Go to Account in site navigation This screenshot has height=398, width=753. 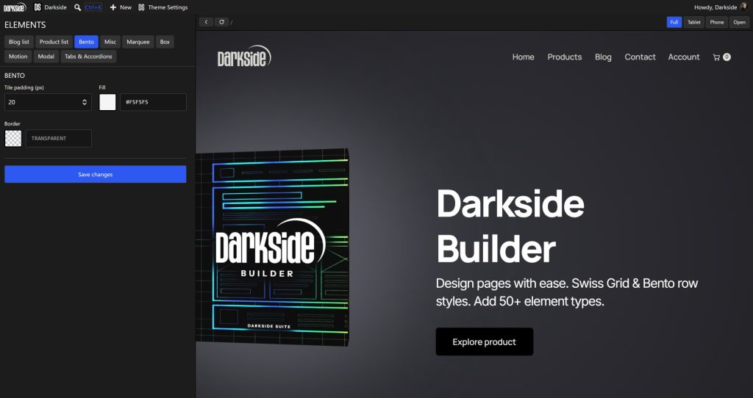click(683, 57)
